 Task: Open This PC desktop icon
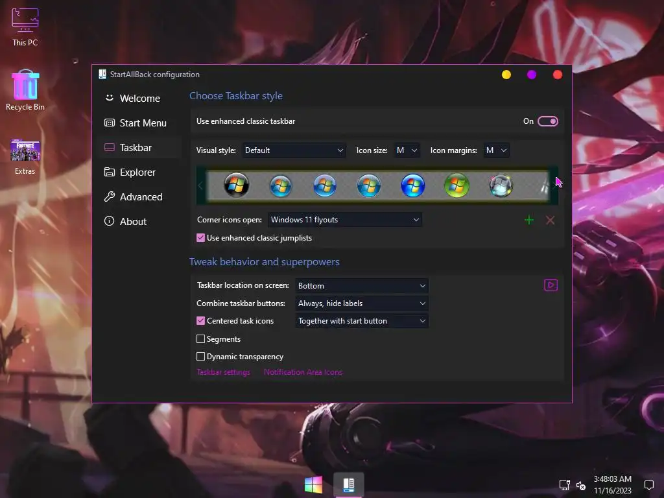pyautogui.click(x=25, y=27)
